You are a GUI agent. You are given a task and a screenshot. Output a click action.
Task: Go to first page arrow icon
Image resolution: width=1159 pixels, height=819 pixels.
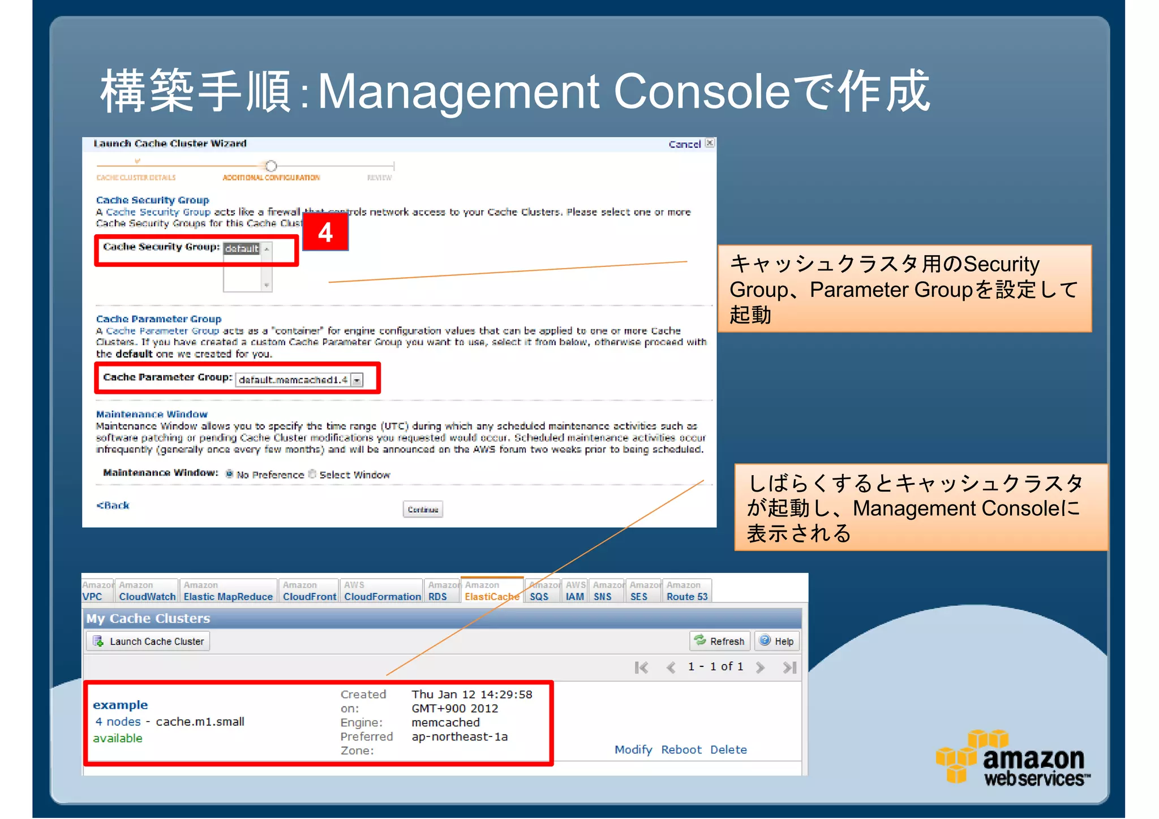(641, 667)
